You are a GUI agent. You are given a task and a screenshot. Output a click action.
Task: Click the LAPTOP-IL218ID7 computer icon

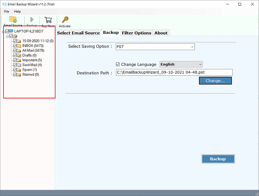(11, 31)
